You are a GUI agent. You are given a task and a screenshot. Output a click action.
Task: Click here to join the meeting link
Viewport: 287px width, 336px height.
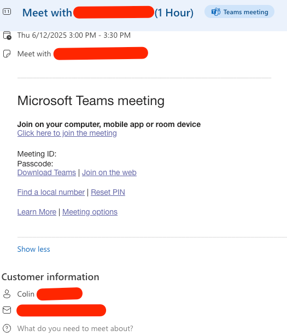[67, 133]
